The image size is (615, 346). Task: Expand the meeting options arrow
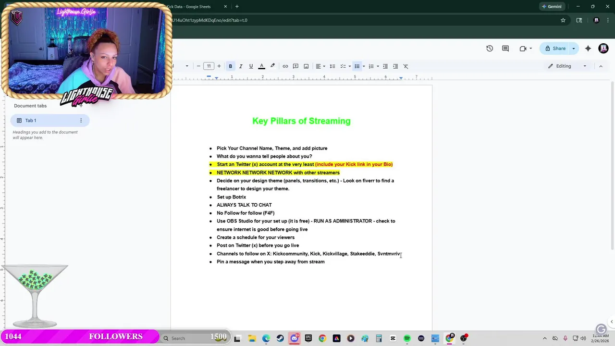[x=530, y=49]
